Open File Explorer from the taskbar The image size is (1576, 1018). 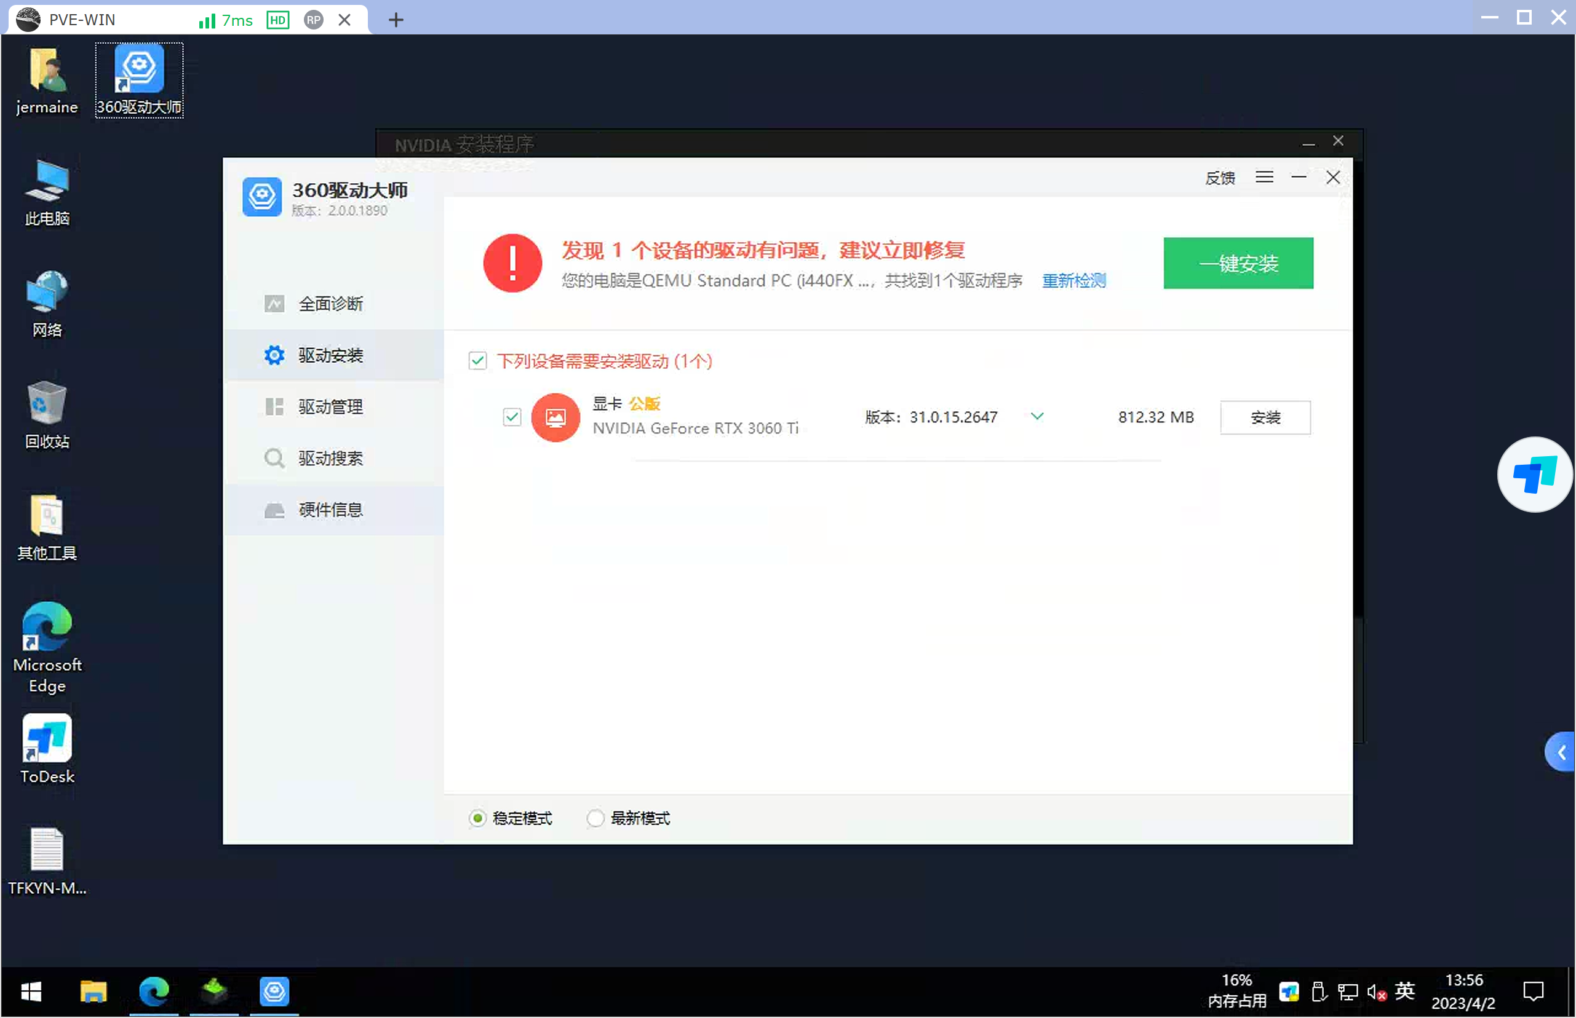coord(94,992)
